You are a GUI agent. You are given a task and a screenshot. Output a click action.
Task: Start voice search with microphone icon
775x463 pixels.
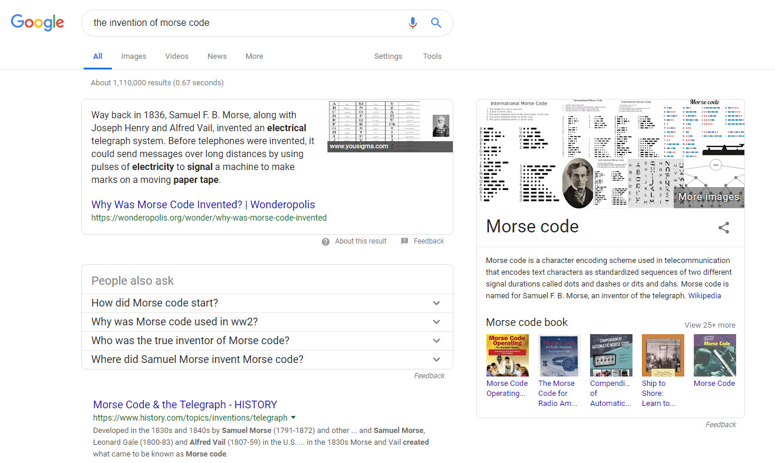pos(413,23)
